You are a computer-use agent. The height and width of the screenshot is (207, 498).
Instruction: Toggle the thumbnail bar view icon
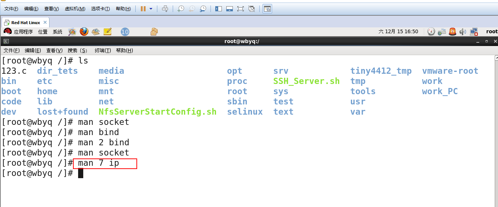230,9
